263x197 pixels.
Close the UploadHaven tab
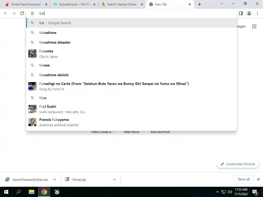94,4
